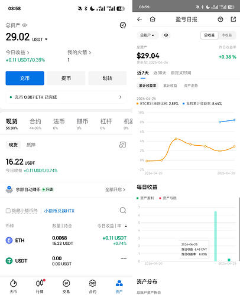Open 交易 trade in bottom navigation
The height and width of the screenshot is (295, 240).
tap(66, 286)
